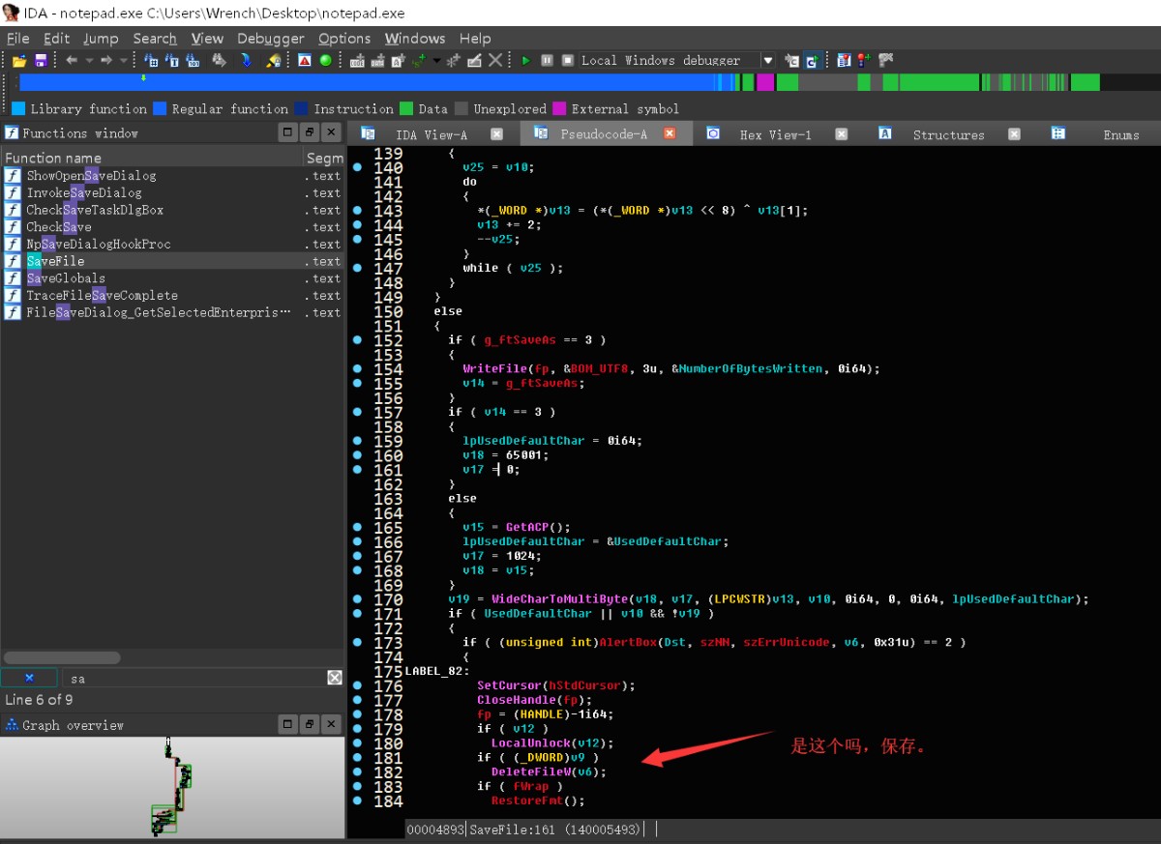Maximize the Graph overview panel

pyautogui.click(x=288, y=724)
